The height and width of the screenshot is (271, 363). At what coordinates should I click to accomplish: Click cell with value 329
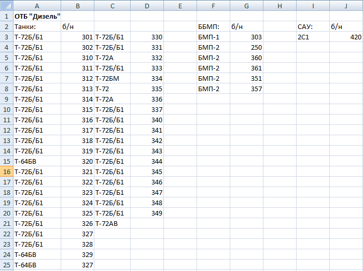click(78, 254)
